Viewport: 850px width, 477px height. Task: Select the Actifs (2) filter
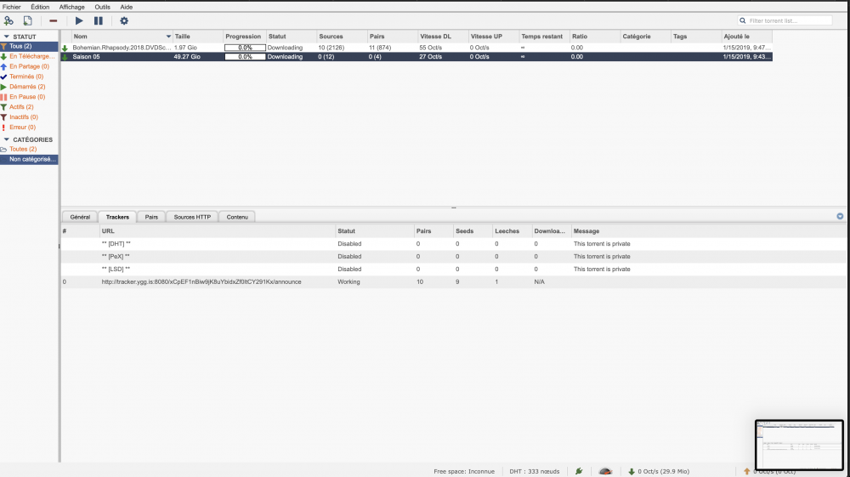29,107
